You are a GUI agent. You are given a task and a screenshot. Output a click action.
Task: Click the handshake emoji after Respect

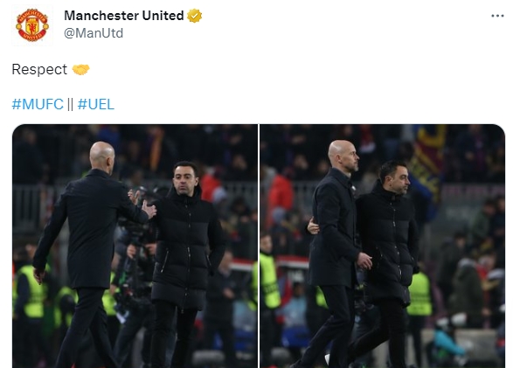coord(80,69)
